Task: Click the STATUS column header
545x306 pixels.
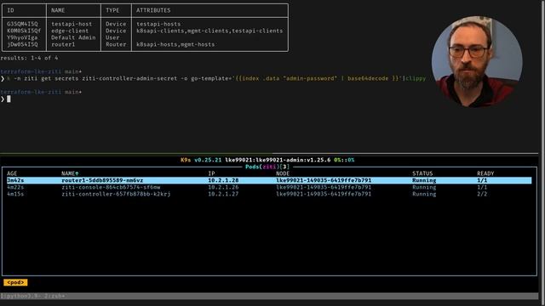Action: (x=422, y=173)
